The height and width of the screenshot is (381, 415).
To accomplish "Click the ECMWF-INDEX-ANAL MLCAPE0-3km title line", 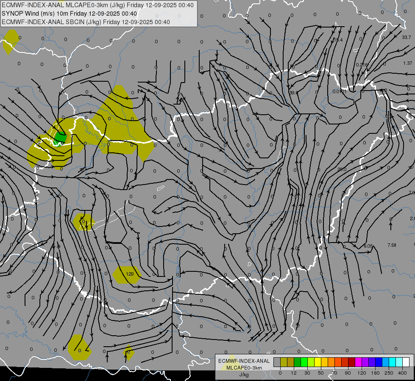I will [97, 5].
